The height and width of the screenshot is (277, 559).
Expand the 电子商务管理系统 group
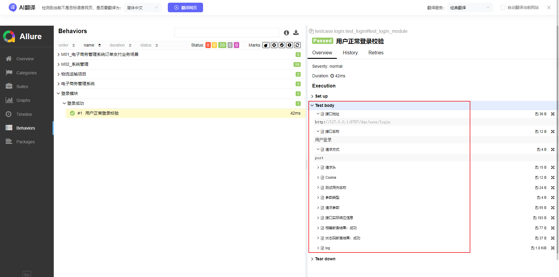pyautogui.click(x=179, y=84)
